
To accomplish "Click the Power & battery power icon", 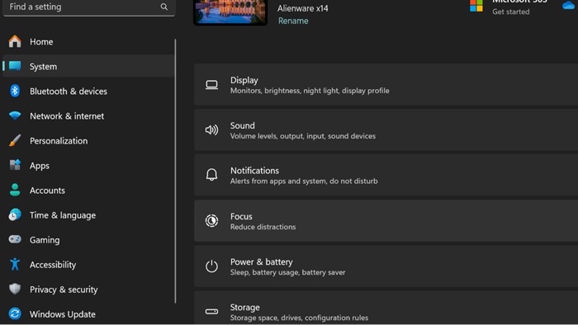I will coord(211,266).
